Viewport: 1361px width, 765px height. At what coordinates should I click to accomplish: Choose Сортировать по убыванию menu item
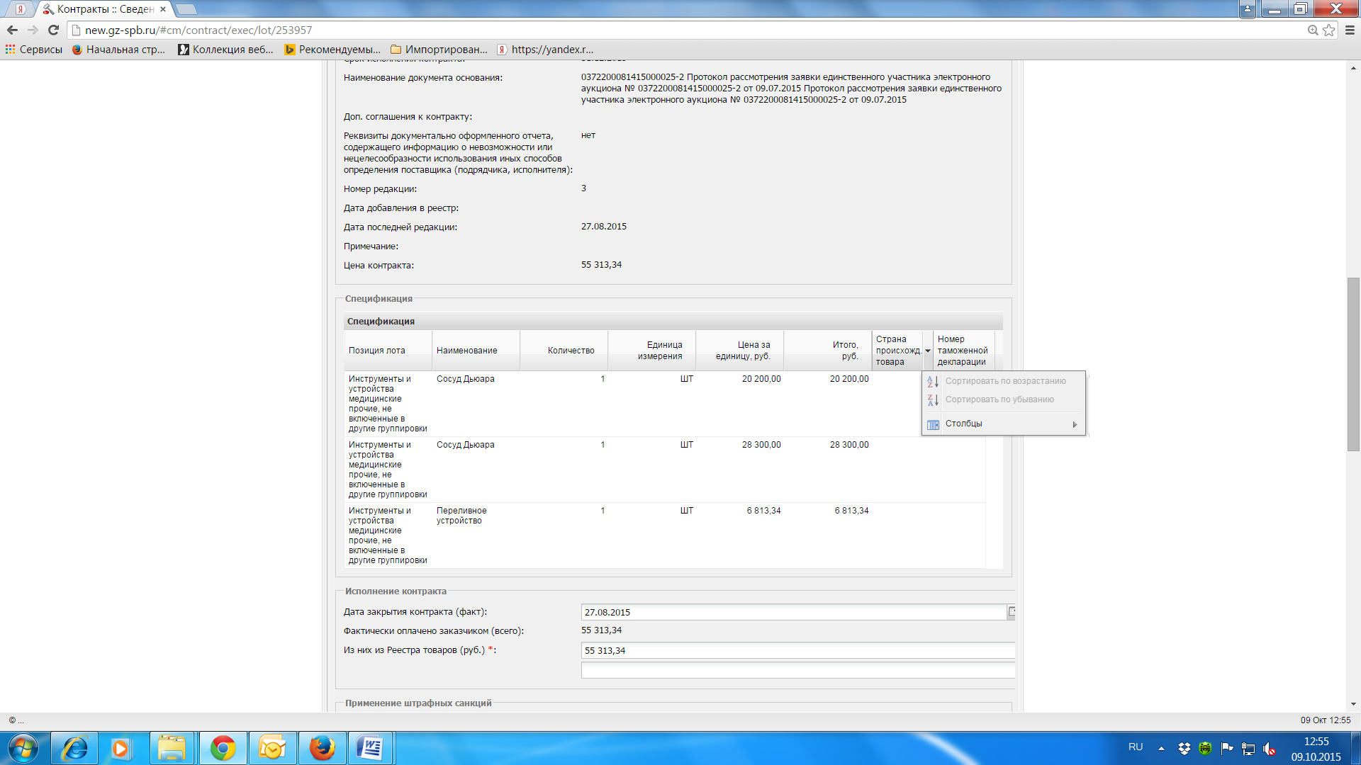pos(999,399)
